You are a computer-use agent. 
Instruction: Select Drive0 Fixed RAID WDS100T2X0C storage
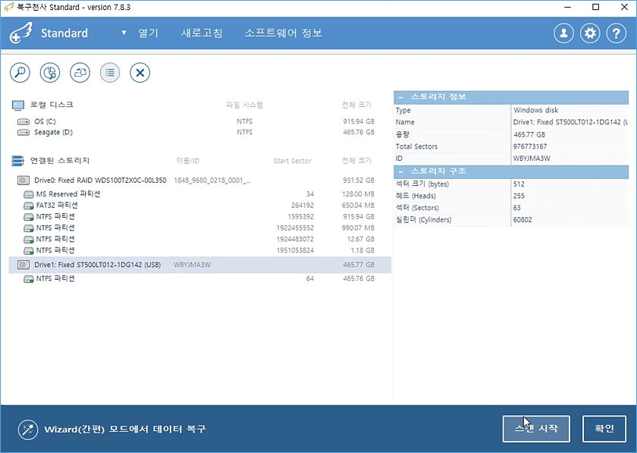pyautogui.click(x=99, y=181)
